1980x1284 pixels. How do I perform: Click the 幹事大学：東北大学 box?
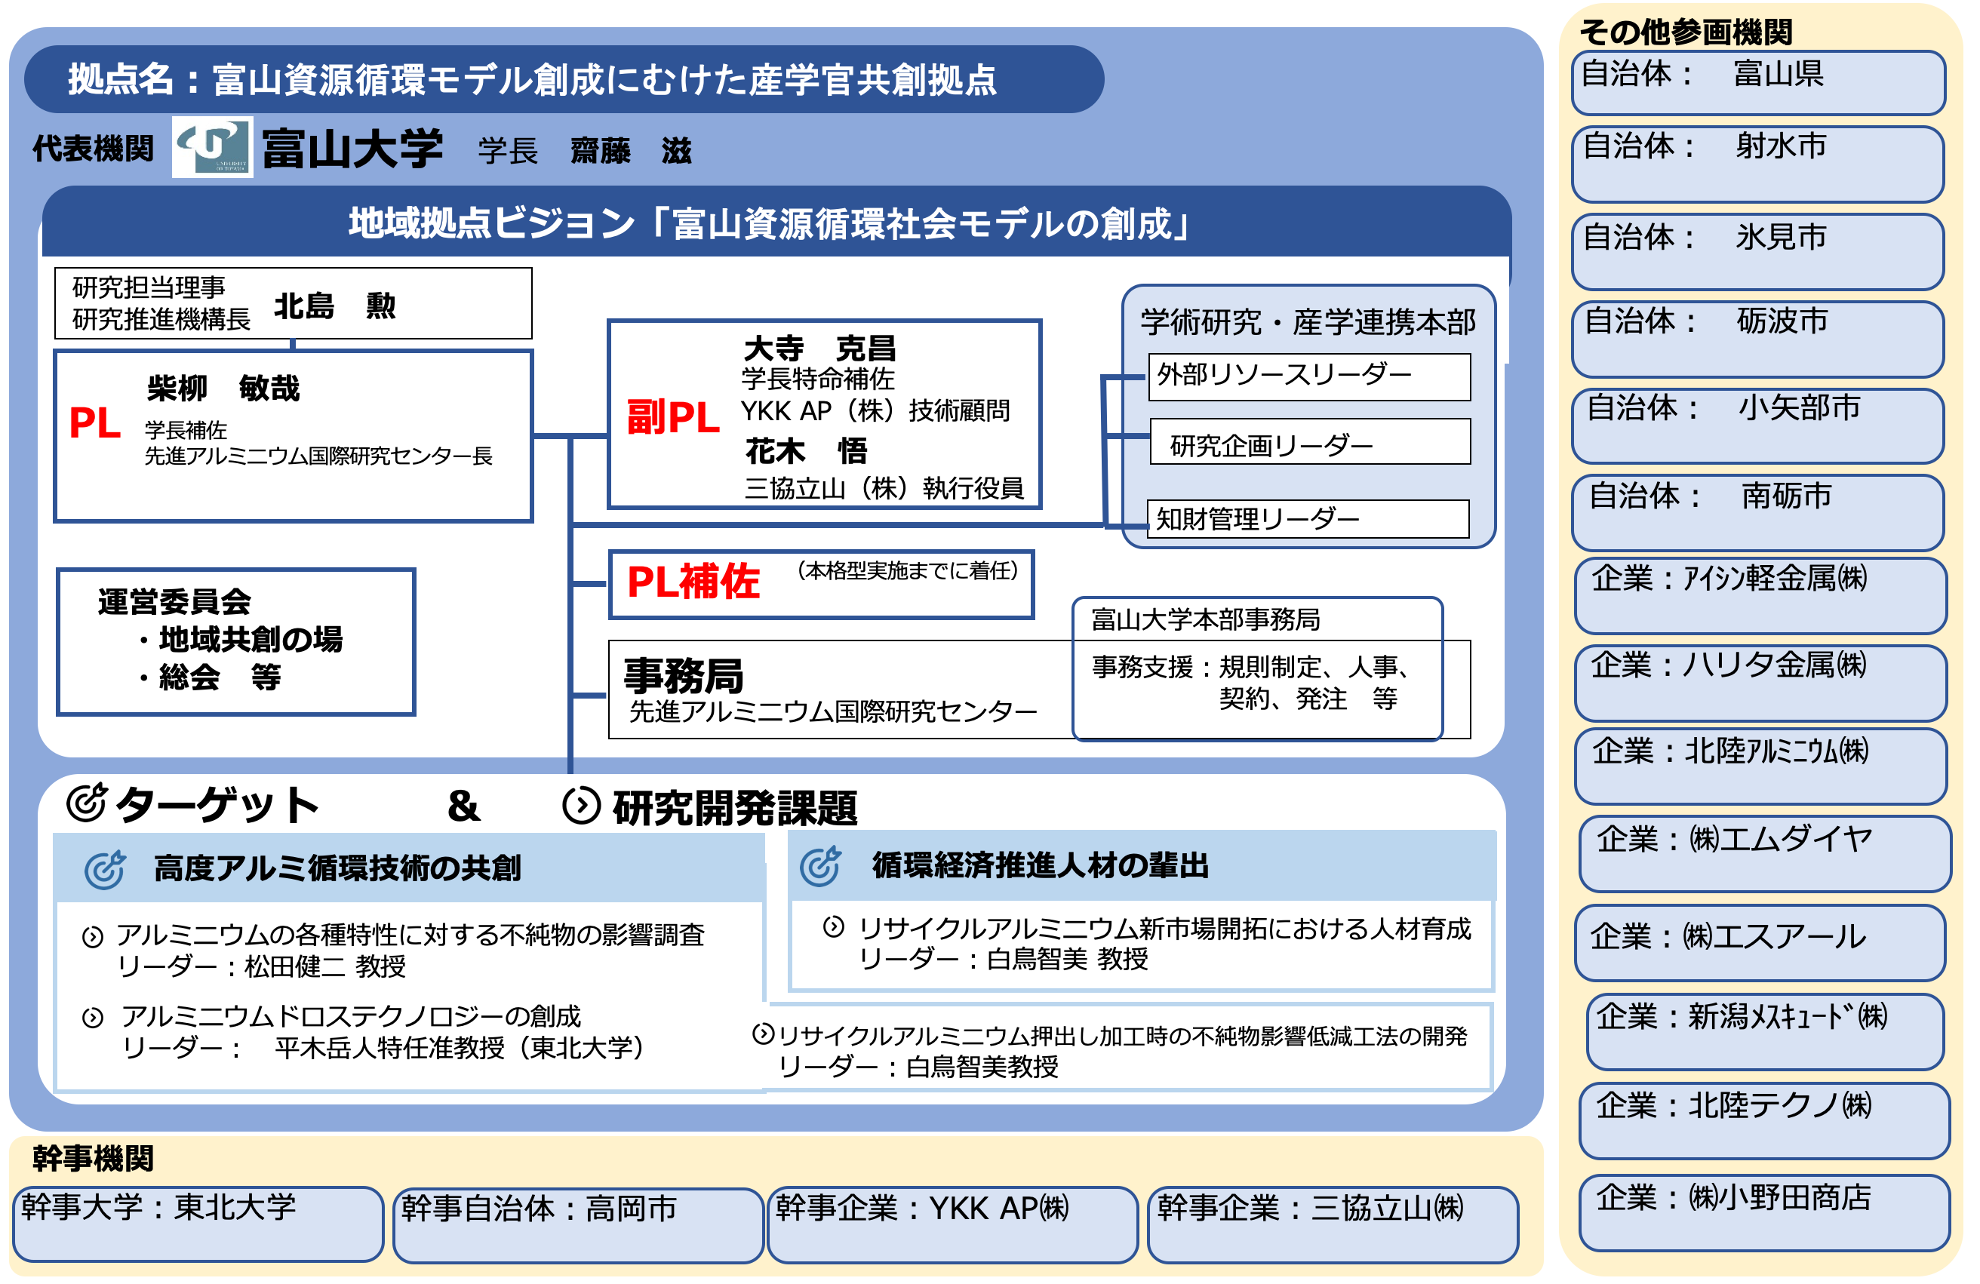[x=198, y=1224]
